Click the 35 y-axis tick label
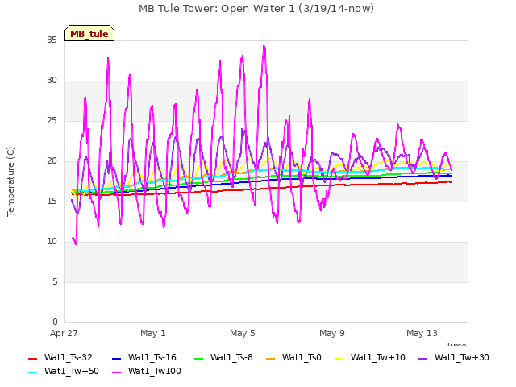The width and height of the screenshot is (516, 387). click(52, 40)
